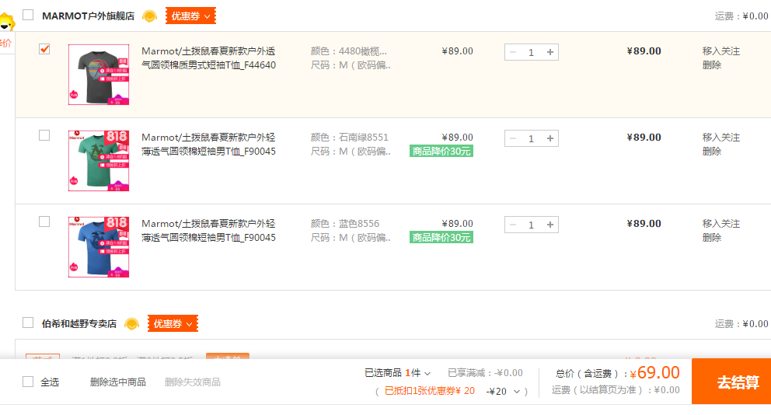The width and height of the screenshot is (771, 415).
Task: Check the 蓝色8556 T-shirt checkbox
Action: click(44, 221)
